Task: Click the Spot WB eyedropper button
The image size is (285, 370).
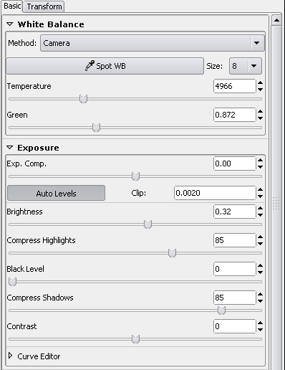Action: pos(105,66)
